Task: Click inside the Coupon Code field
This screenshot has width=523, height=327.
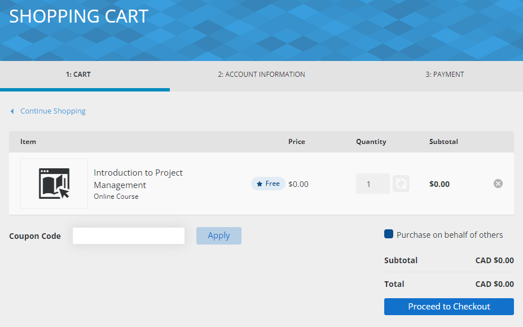Action: [128, 236]
